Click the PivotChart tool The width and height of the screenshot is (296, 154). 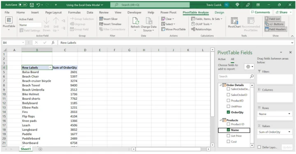click(x=234, y=23)
